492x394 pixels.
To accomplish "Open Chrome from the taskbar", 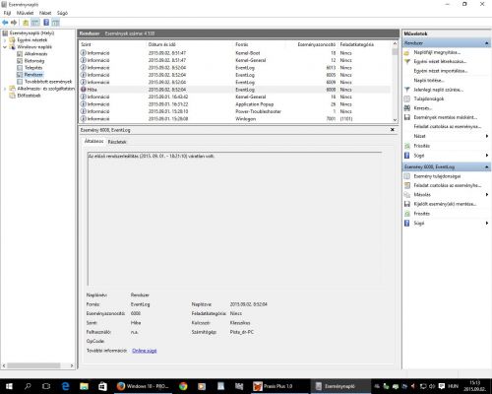I will click(x=183, y=386).
